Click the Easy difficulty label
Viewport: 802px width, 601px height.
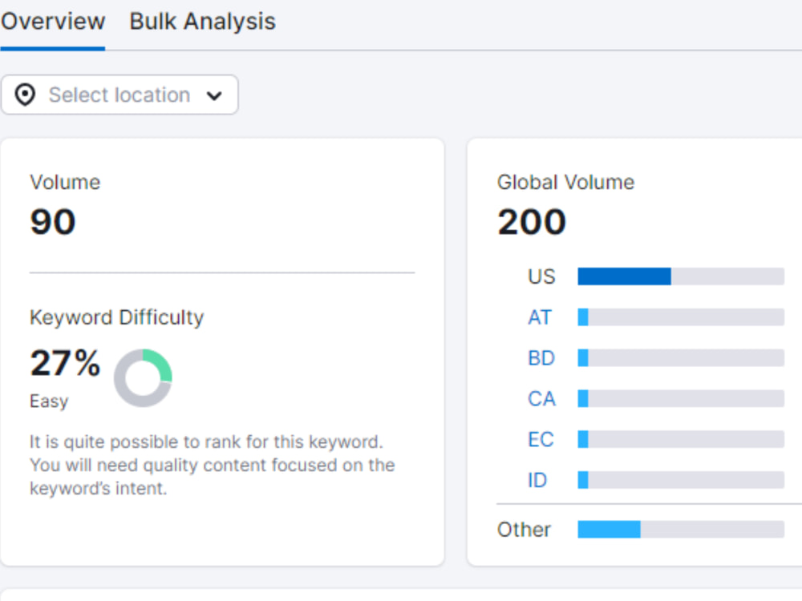pos(48,401)
